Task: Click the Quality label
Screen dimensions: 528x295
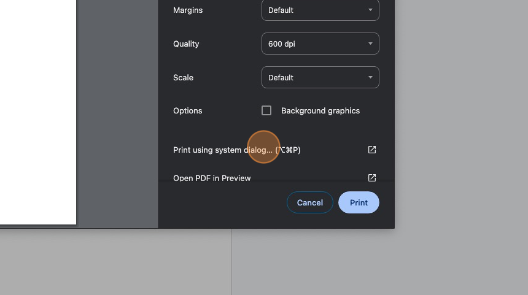Action: [x=186, y=44]
